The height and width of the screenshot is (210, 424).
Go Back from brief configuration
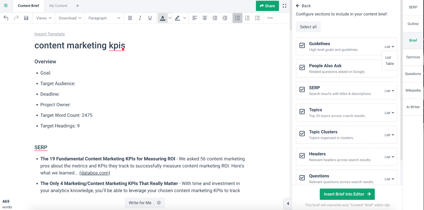point(303,6)
